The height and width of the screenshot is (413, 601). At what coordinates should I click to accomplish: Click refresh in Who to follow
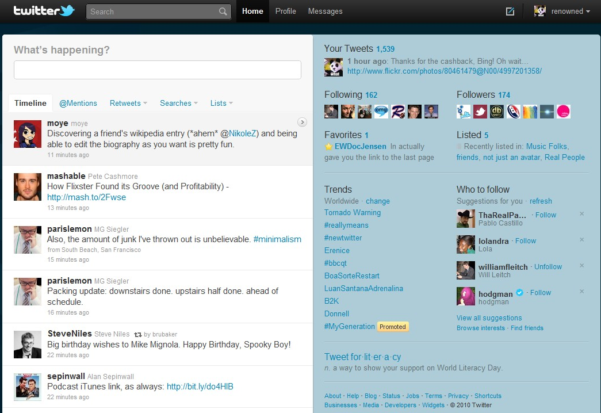click(541, 201)
